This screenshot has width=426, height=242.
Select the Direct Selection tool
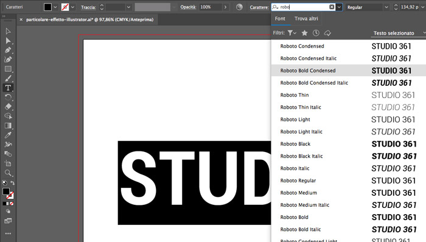(x=8, y=41)
